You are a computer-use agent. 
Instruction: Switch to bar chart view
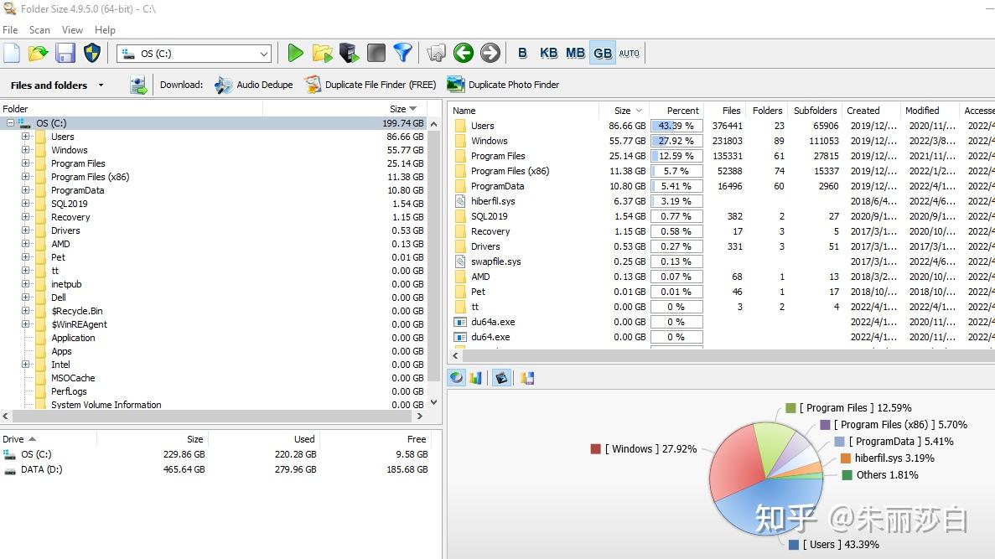(x=475, y=378)
